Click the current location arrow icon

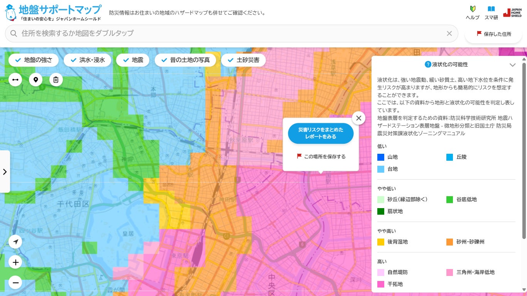pos(15,242)
